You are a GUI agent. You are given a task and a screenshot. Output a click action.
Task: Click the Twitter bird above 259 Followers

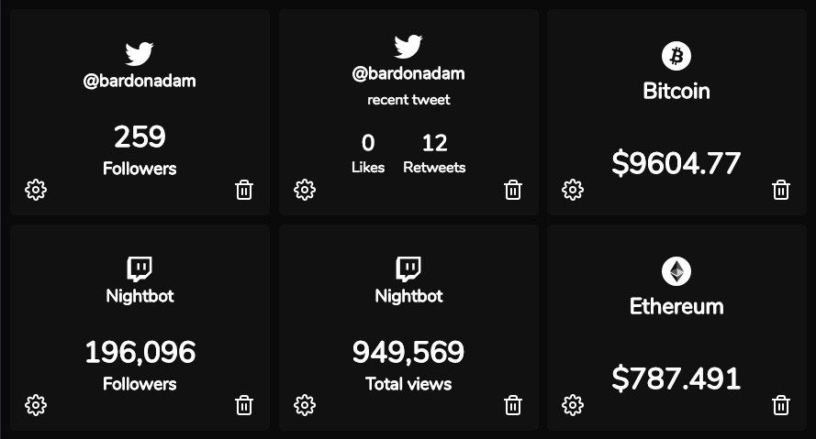click(x=140, y=54)
